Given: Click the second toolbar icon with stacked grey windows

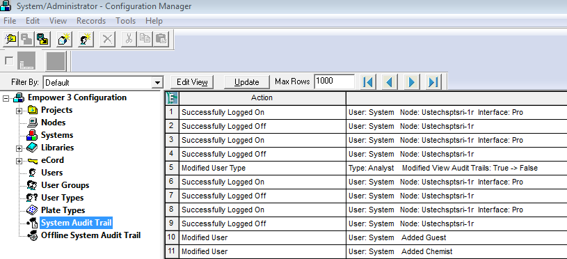Looking at the screenshot, I should (x=26, y=39).
